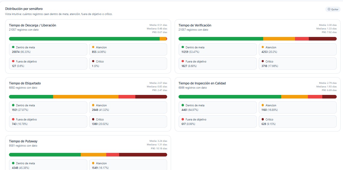Open Critico card showing 1 (0%)
The width and height of the screenshot is (343, 170).
tap(128, 64)
